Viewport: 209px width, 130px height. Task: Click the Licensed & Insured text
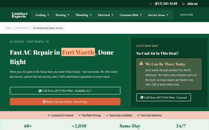click(62, 115)
